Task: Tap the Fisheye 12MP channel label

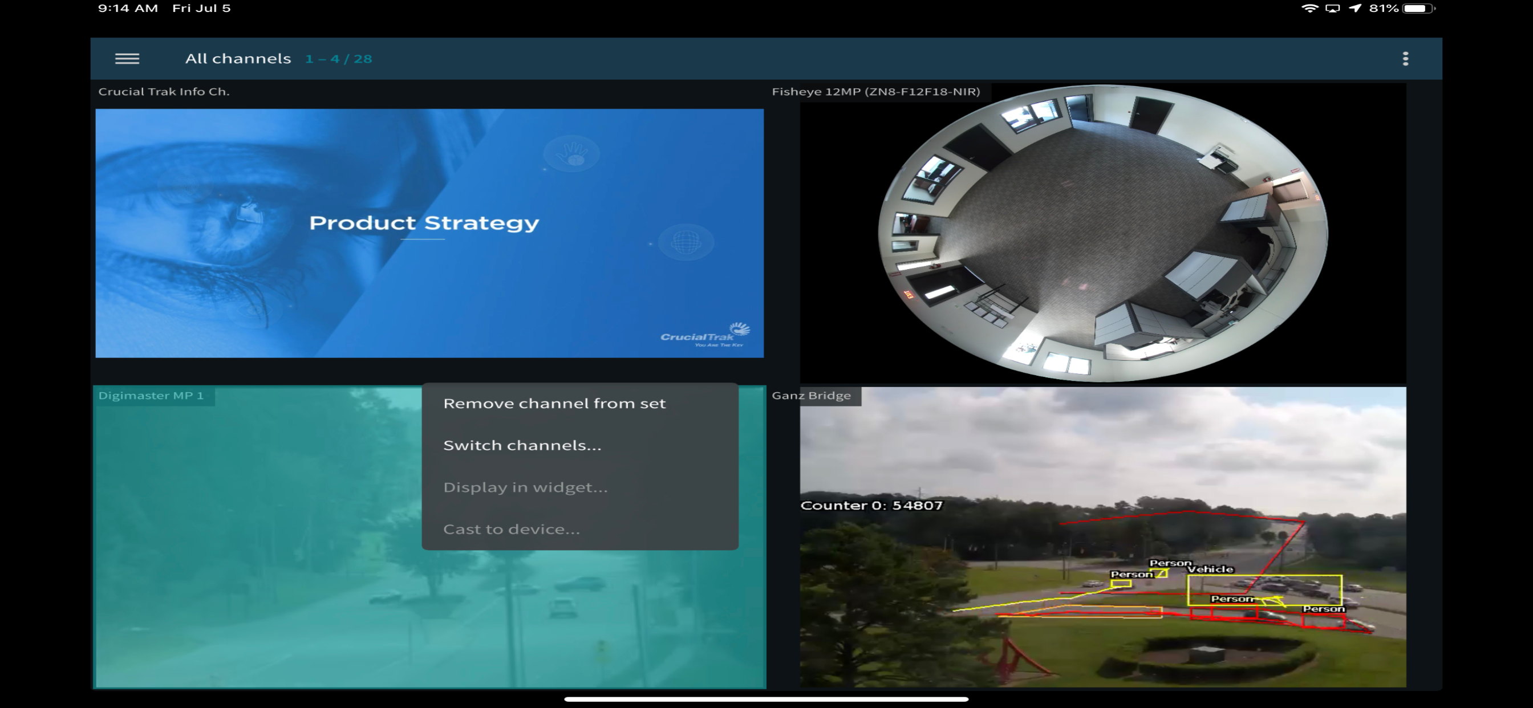Action: coord(875,92)
